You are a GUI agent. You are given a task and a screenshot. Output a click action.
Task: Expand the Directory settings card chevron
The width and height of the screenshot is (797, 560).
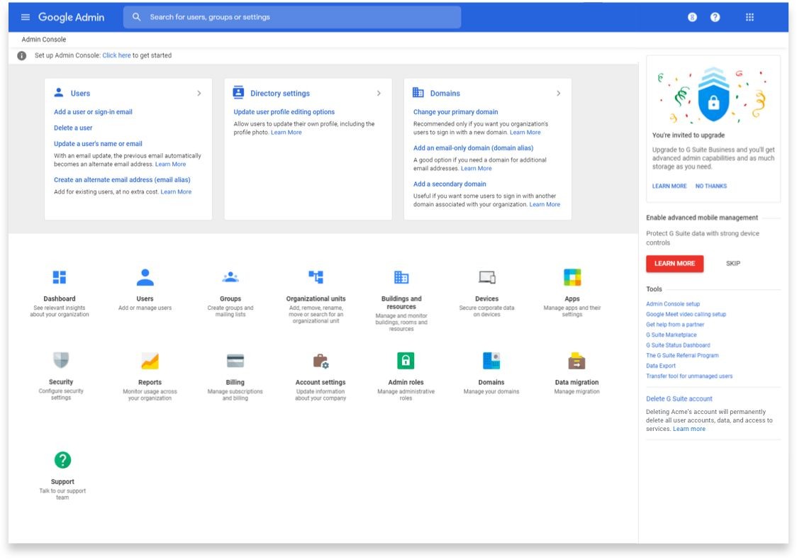tap(378, 93)
